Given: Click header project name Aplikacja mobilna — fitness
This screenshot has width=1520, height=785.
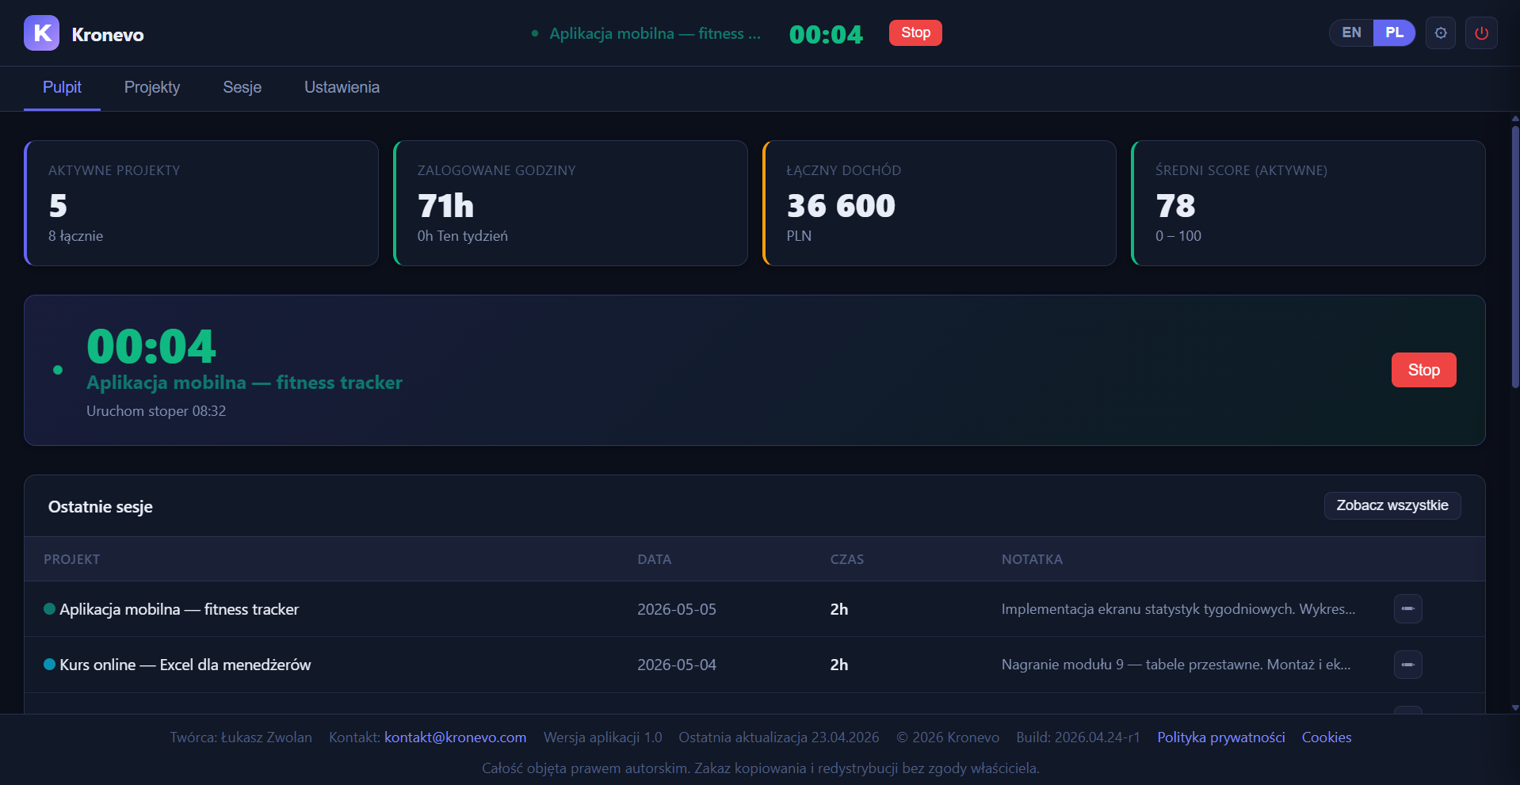Looking at the screenshot, I should 655,33.
